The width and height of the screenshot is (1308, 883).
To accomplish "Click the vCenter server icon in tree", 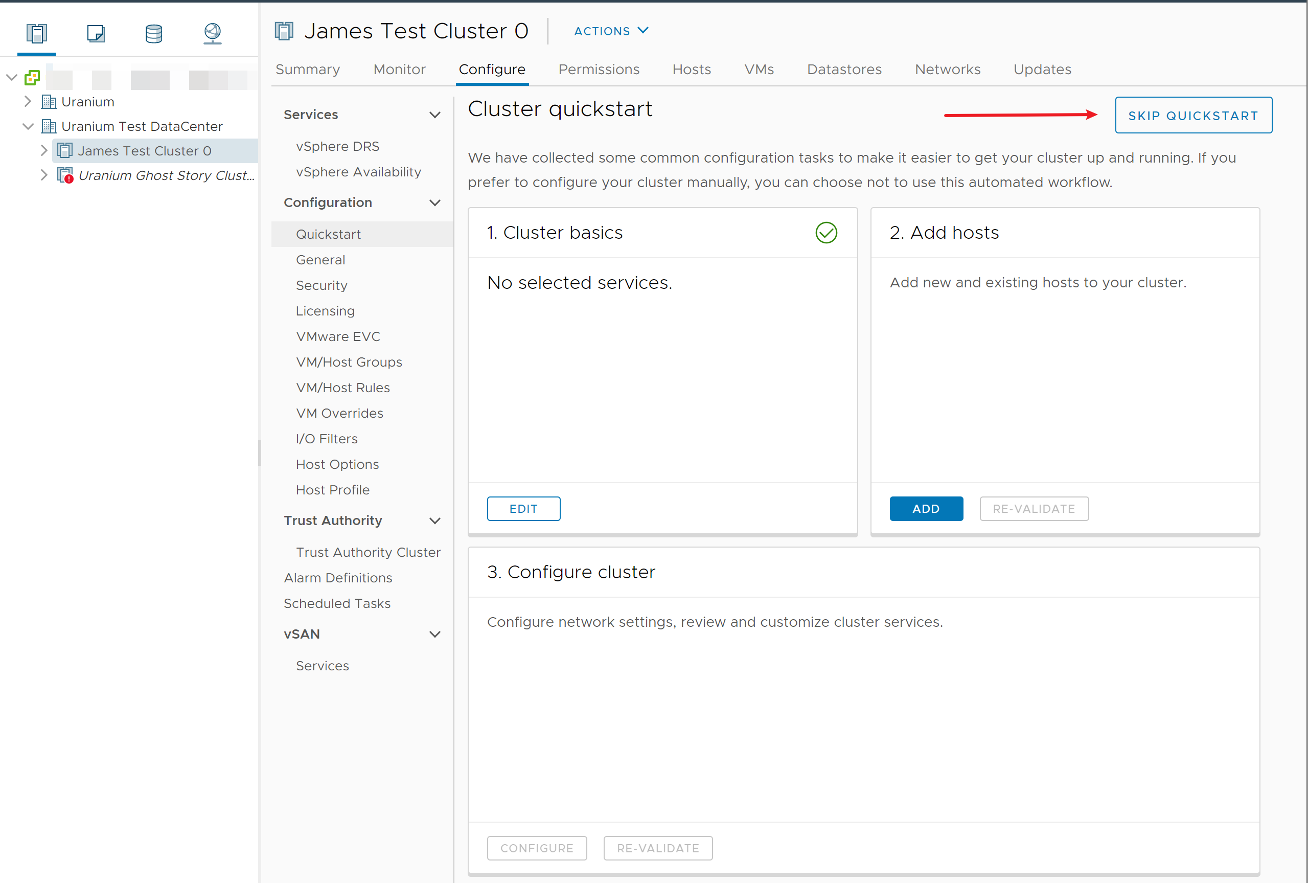I will click(x=32, y=78).
